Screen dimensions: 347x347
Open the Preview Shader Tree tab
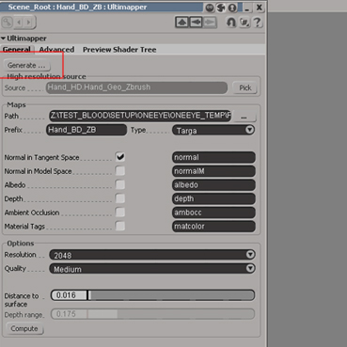pos(119,50)
